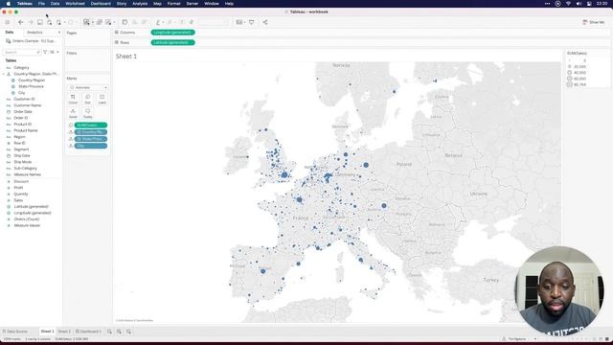Screen dimensions: 613x345
Task: Open the Size mark card
Action: (x=87, y=99)
